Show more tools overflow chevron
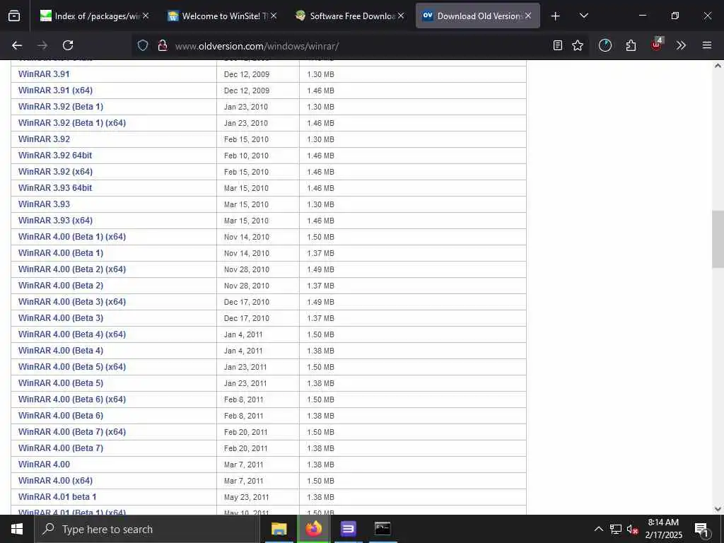 [x=681, y=45]
